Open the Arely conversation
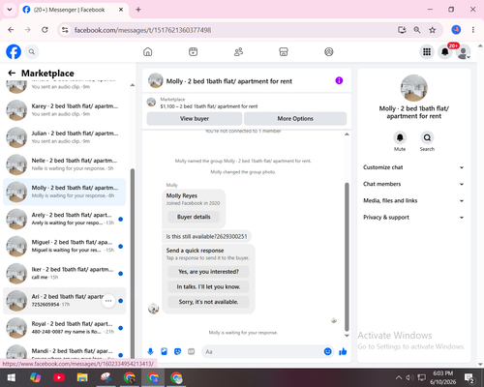 (x=65, y=219)
